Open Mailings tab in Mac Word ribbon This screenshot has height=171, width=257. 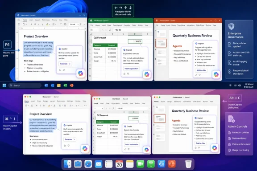pos(70,101)
